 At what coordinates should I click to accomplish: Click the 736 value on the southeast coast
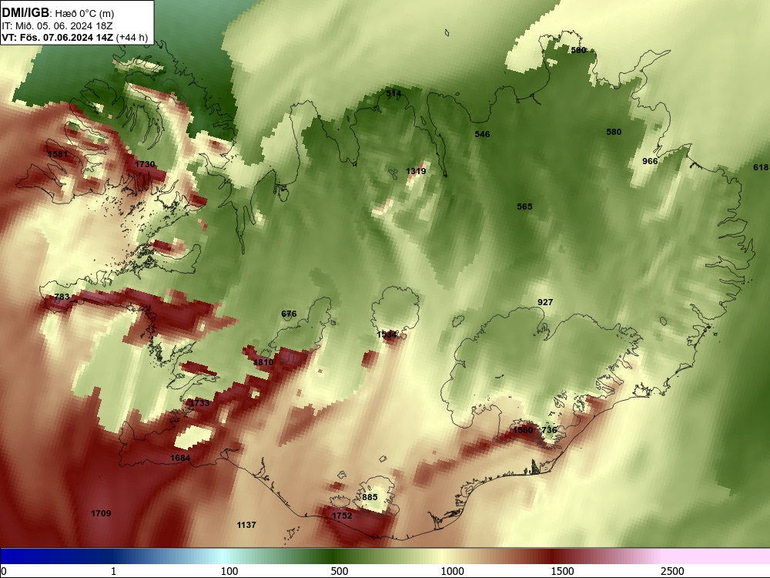tap(549, 430)
